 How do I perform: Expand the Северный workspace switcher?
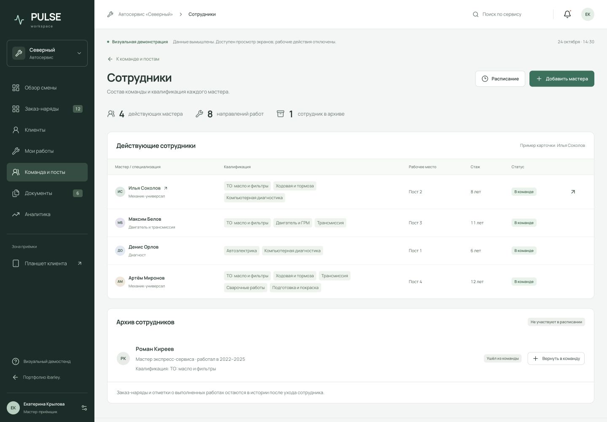pyautogui.click(x=47, y=53)
